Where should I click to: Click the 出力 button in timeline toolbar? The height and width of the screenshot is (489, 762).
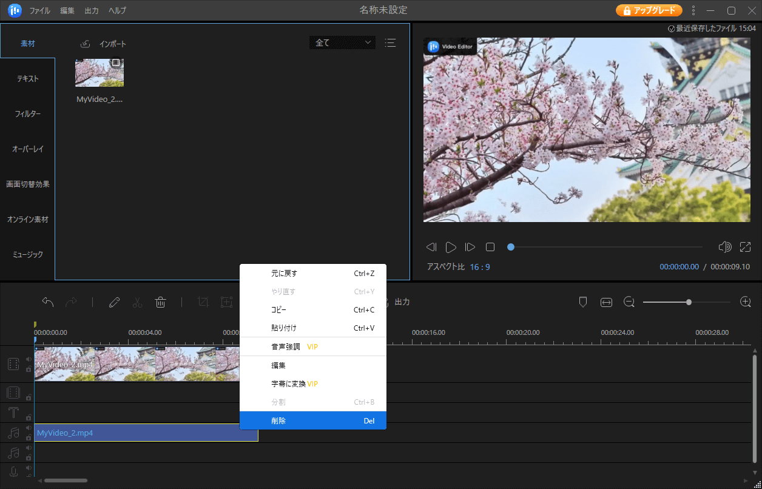(402, 302)
